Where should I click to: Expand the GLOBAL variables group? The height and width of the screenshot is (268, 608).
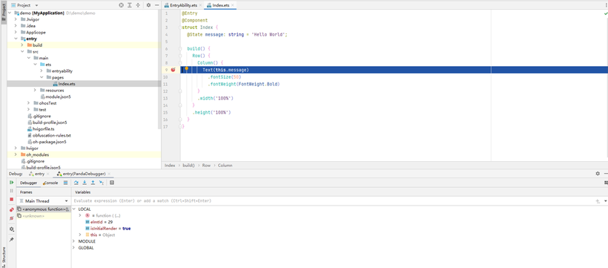[74, 247]
